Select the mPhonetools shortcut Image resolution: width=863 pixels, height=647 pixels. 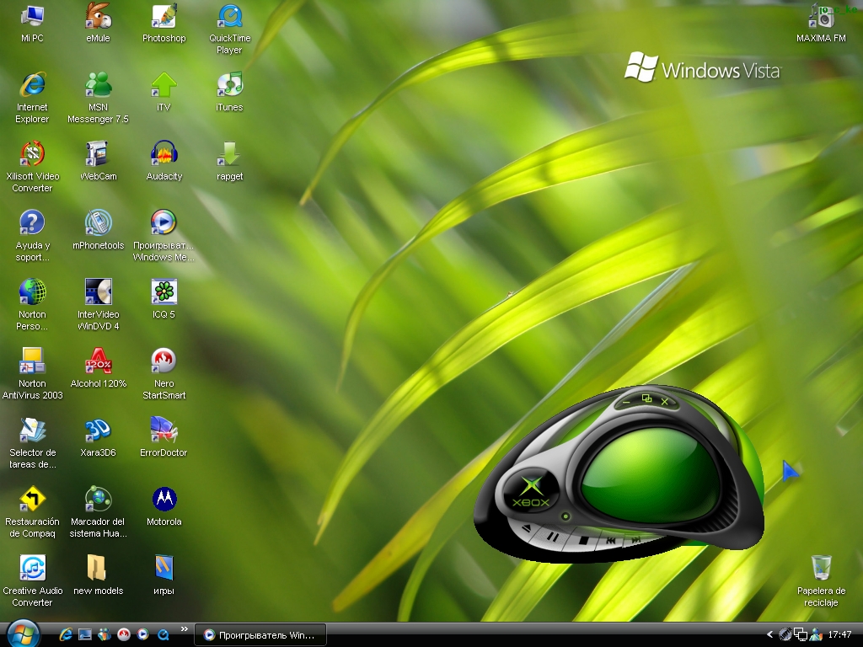tap(98, 222)
